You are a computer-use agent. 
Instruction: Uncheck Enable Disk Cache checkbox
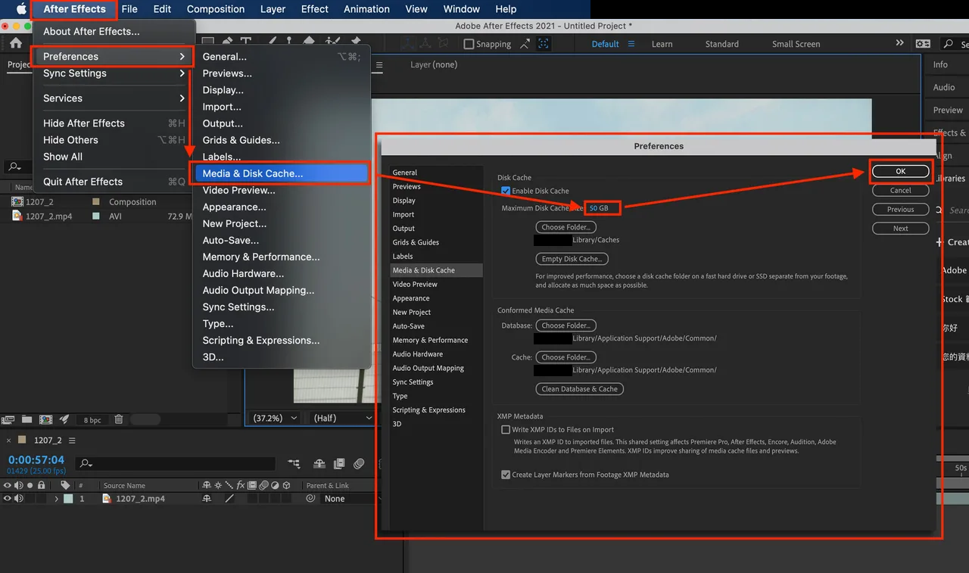coord(506,191)
